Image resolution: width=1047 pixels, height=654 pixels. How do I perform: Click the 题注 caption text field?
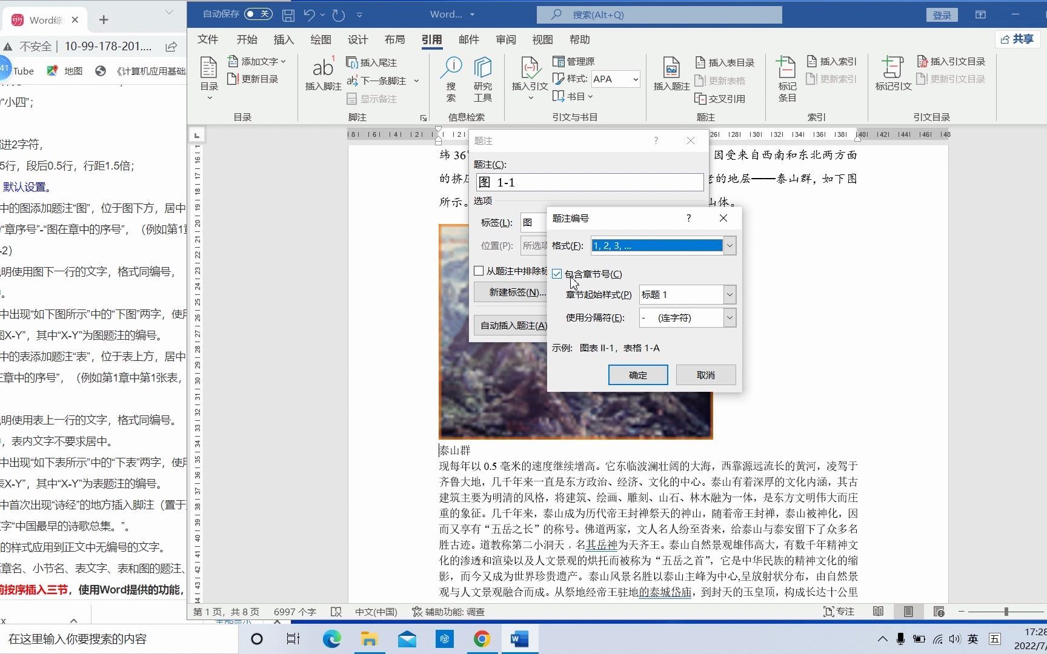[590, 182]
